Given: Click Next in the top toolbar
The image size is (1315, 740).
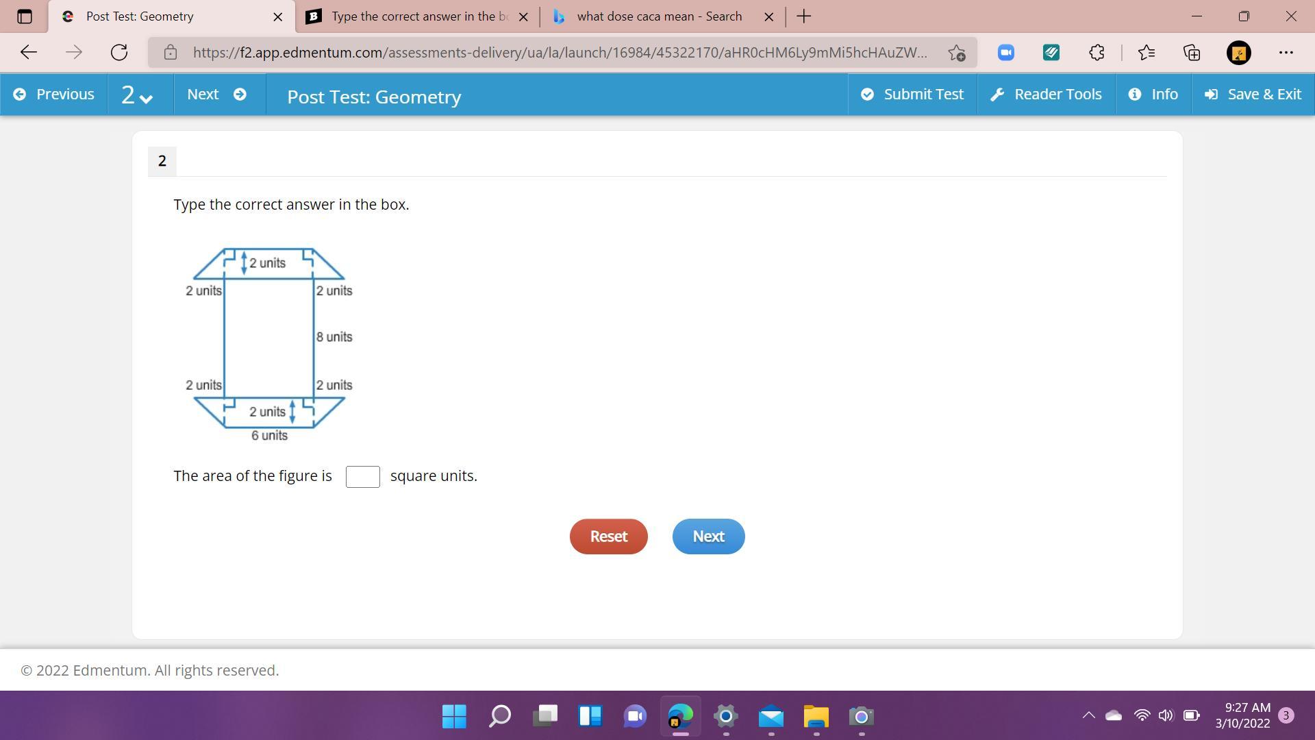Looking at the screenshot, I should 216,95.
